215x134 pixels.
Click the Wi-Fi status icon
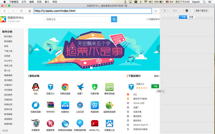[146, 2]
